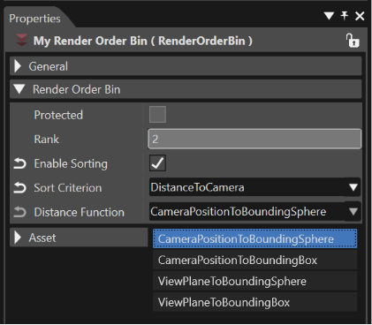Click the lock icon in the properties header
Image resolution: width=372 pixels, height=325 pixels.
(353, 41)
